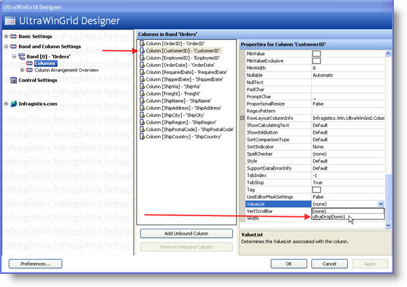Click the Column Arrangement Overview icon

[x=30, y=69]
